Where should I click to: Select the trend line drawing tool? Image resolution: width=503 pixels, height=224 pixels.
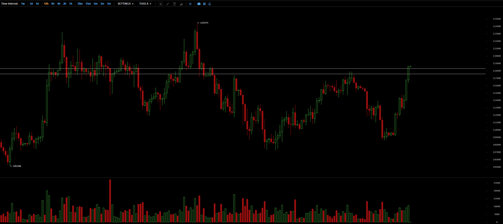coord(168,4)
